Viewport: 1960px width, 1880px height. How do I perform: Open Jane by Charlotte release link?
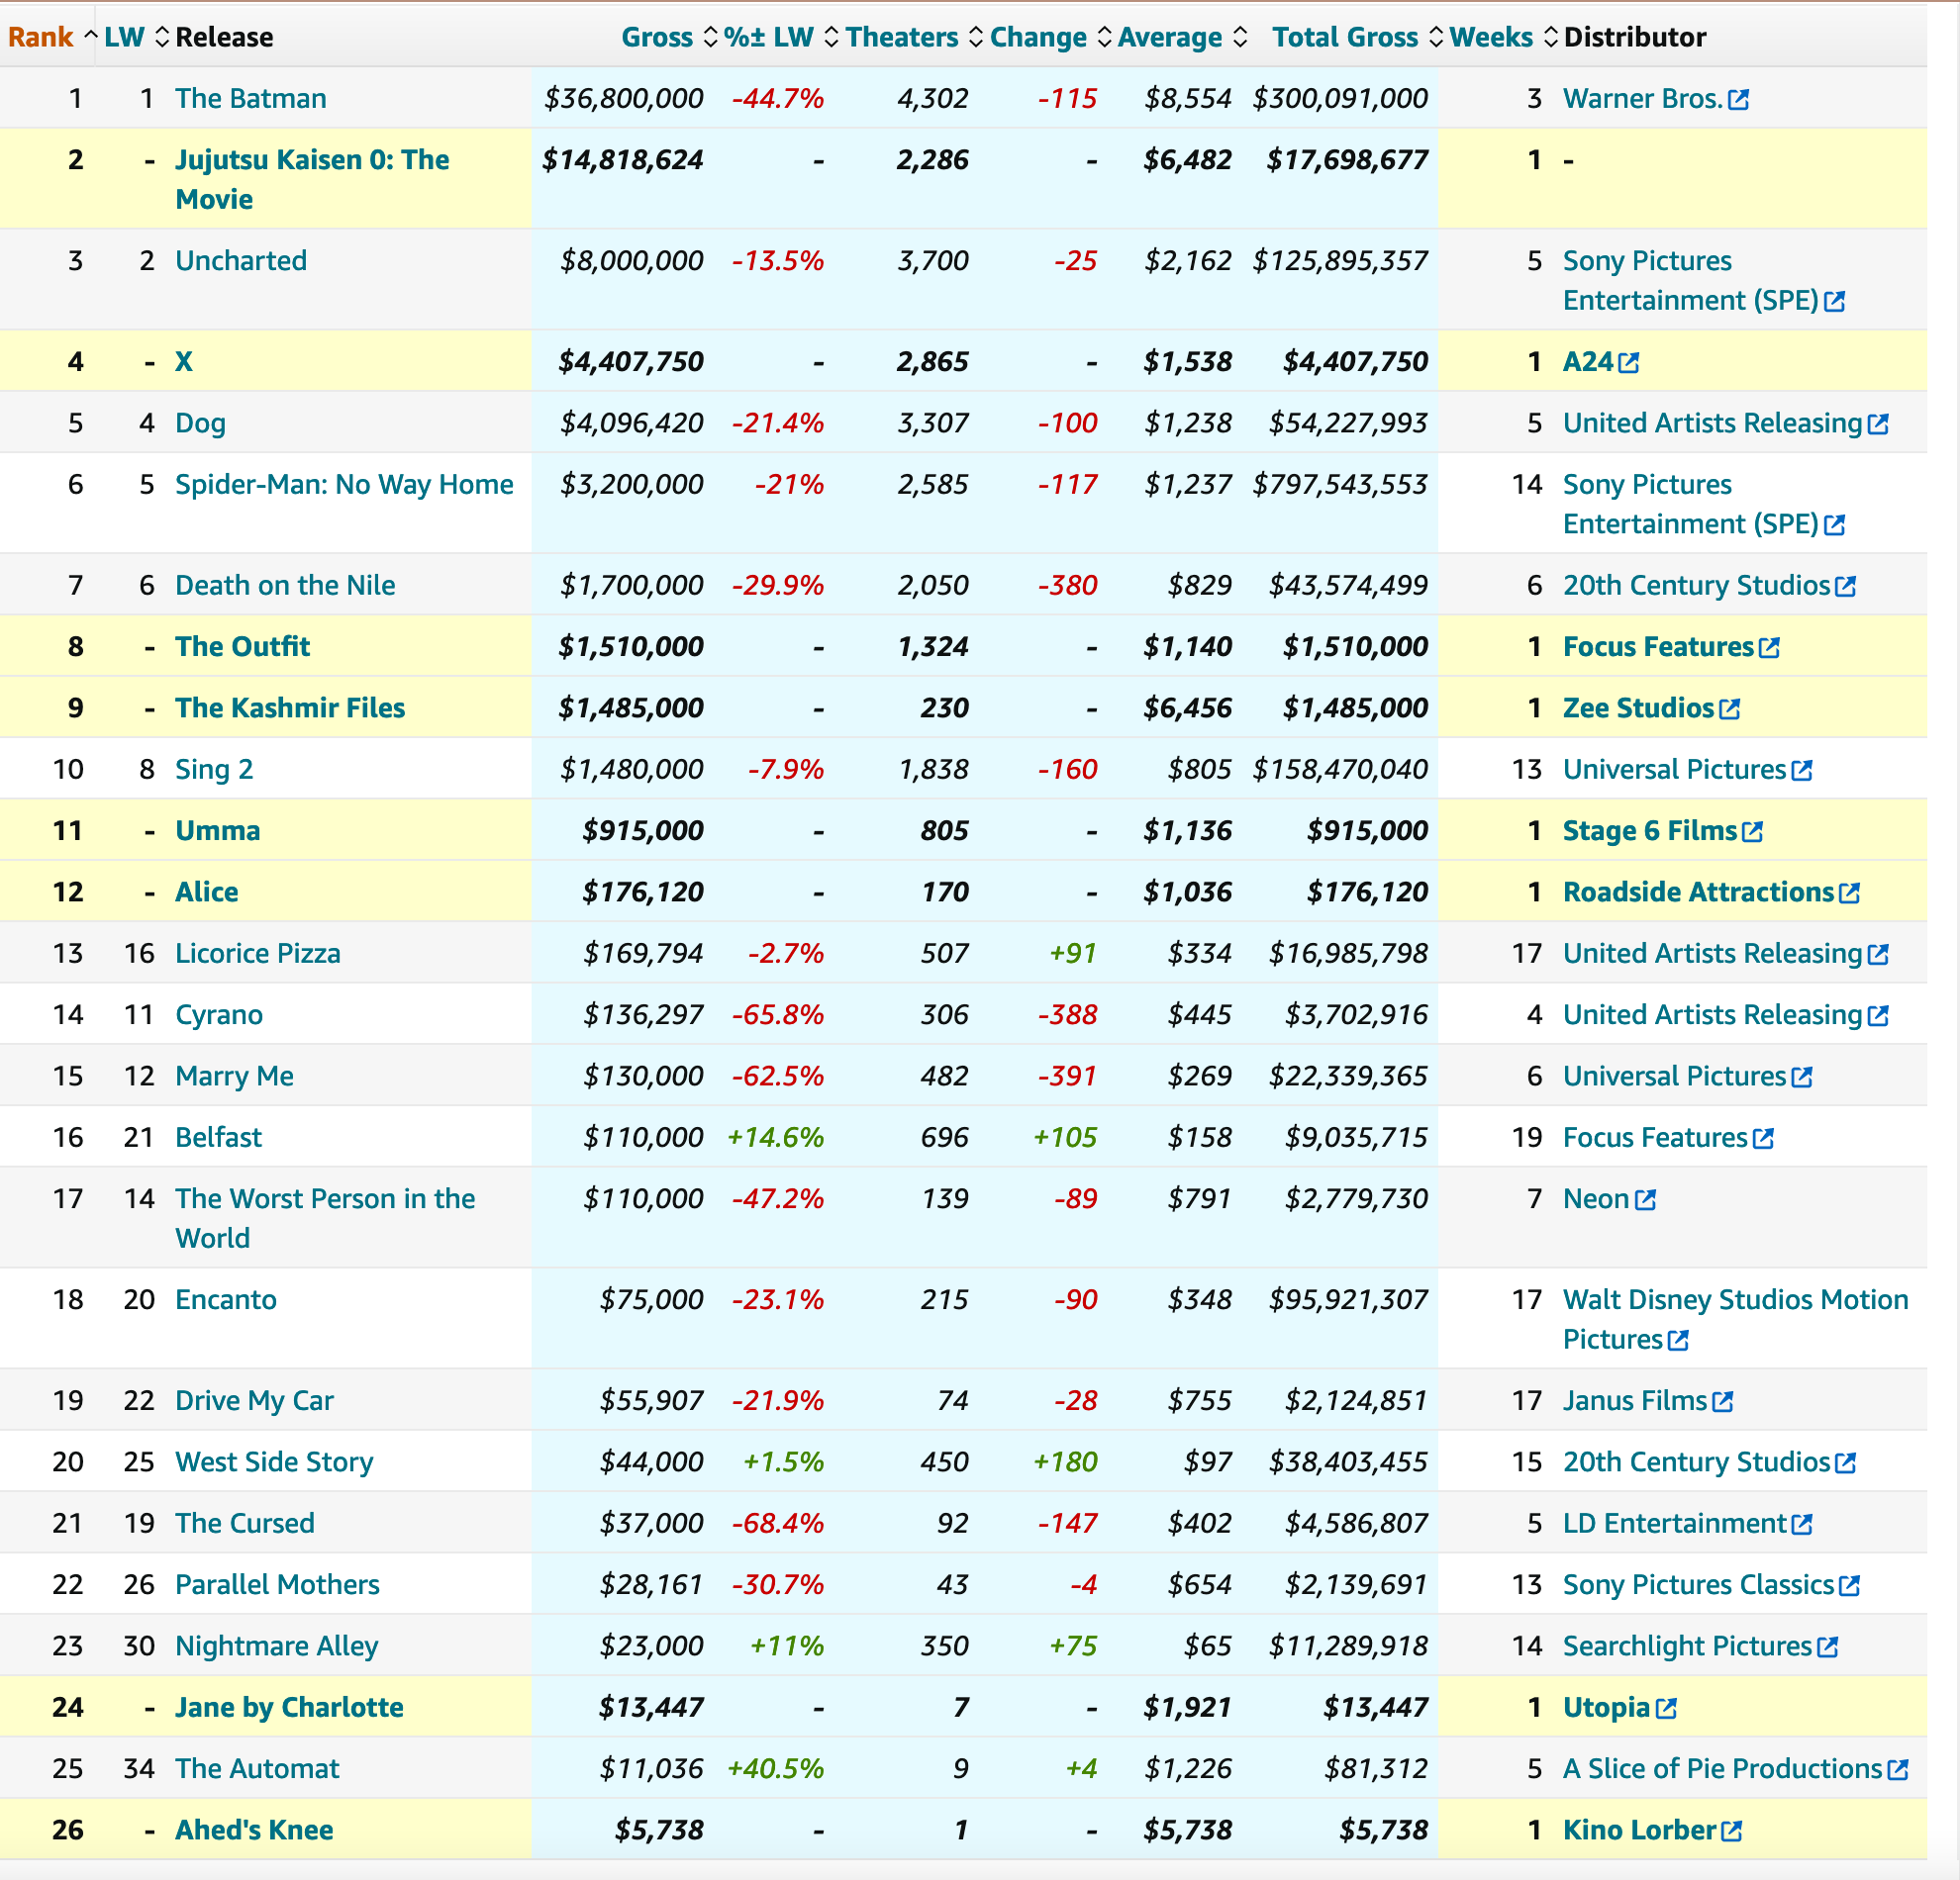(x=289, y=1707)
